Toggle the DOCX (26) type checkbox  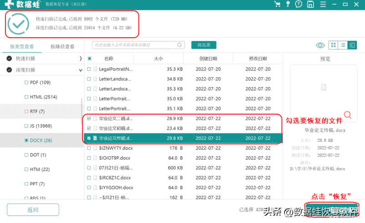point(26,140)
